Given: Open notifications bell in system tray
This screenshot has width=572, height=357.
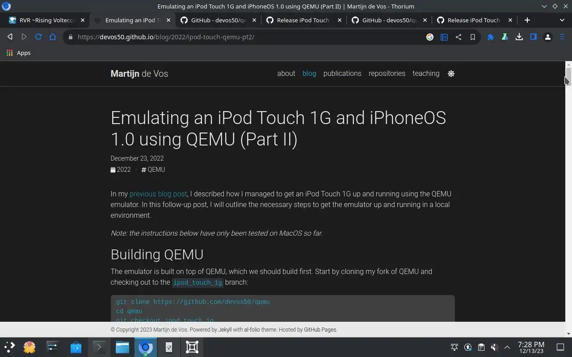Looking at the screenshot, I should click(x=454, y=347).
